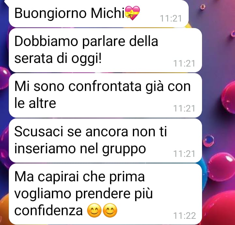This screenshot has width=235, height=225.
Task: Tap the 11:21 timestamp on the serata message
Action: 184,63
